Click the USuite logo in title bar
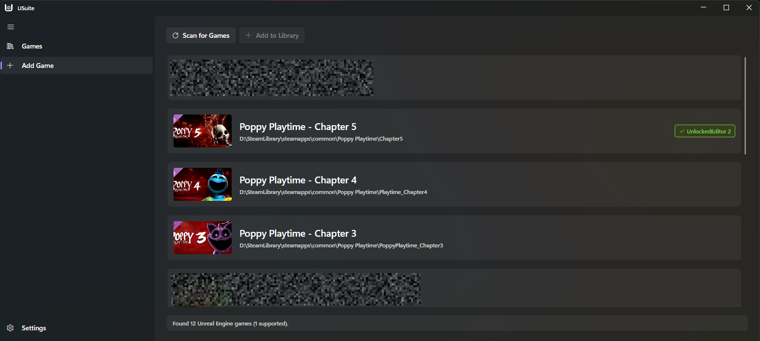The image size is (760, 341). click(x=8, y=8)
